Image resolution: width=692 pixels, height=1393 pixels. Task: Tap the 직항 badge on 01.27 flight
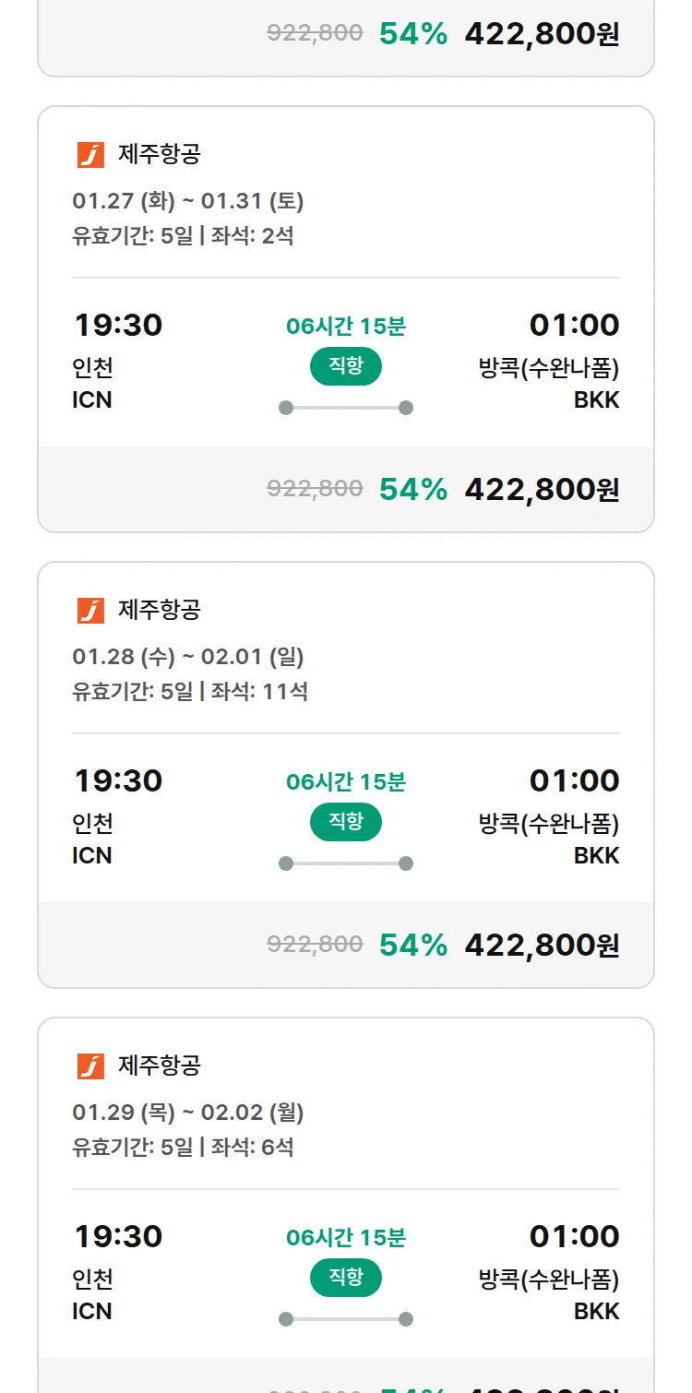pos(345,366)
